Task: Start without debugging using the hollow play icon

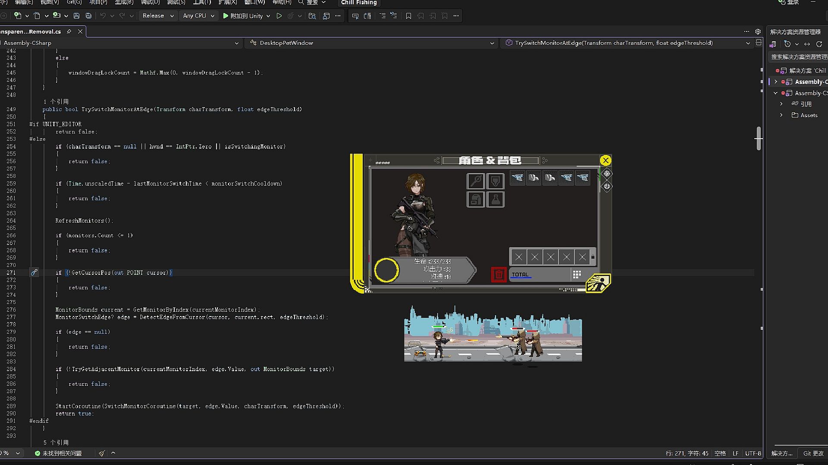Action: point(279,16)
